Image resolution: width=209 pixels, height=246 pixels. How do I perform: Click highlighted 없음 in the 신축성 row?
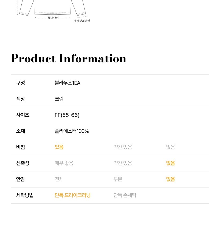click(170, 163)
